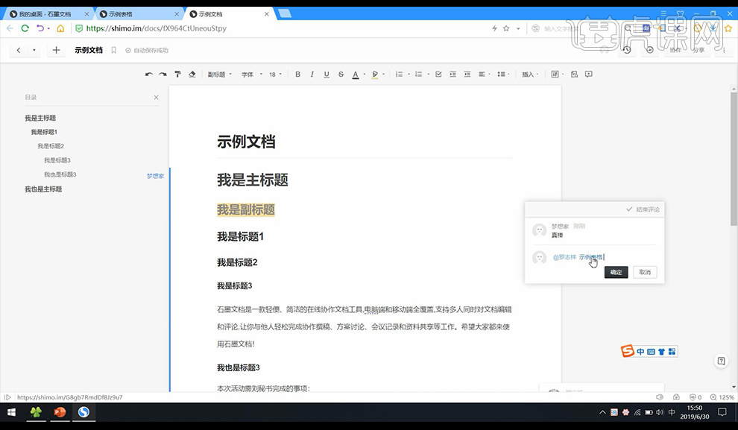Cancel the comment with 取消
Viewport: 738px width, 430px height.
645,272
